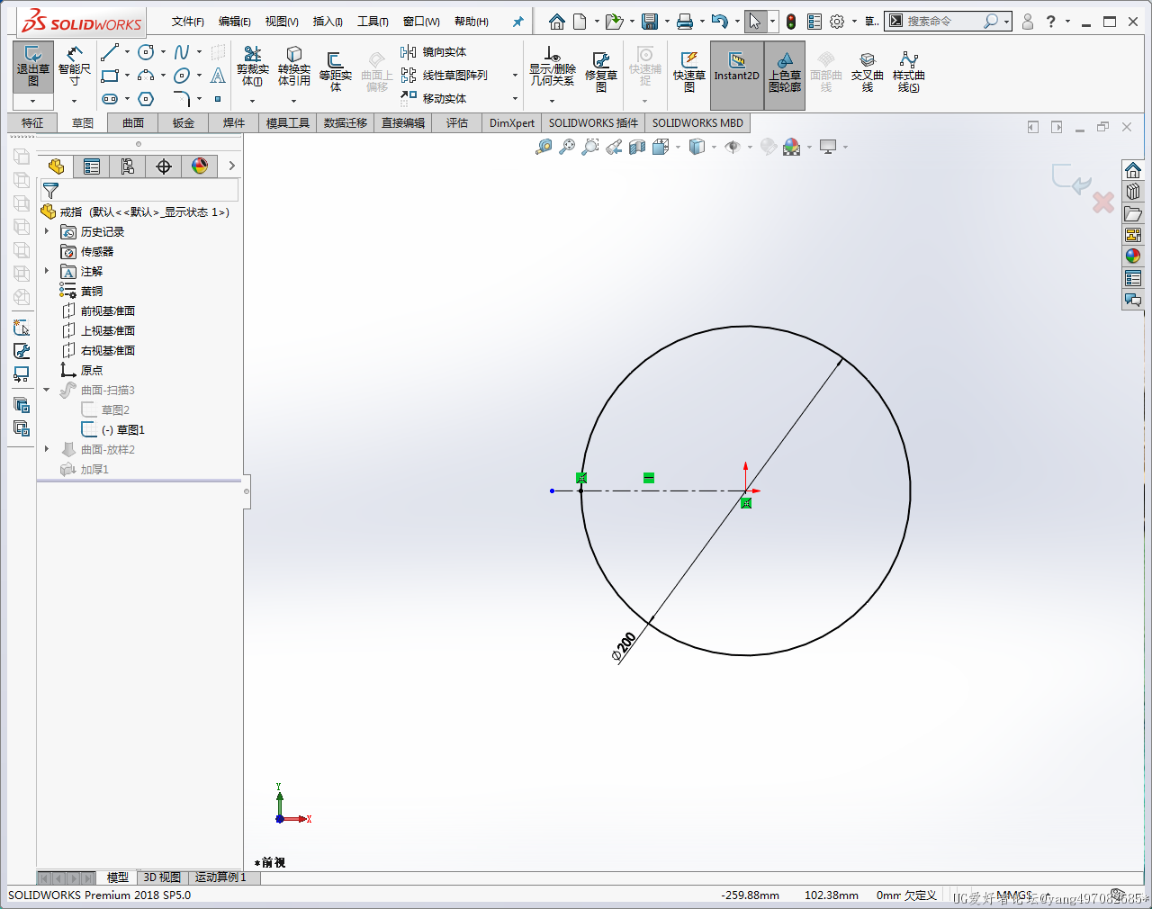Switch to the 曲面 tab
1152x909 pixels.
click(x=133, y=123)
